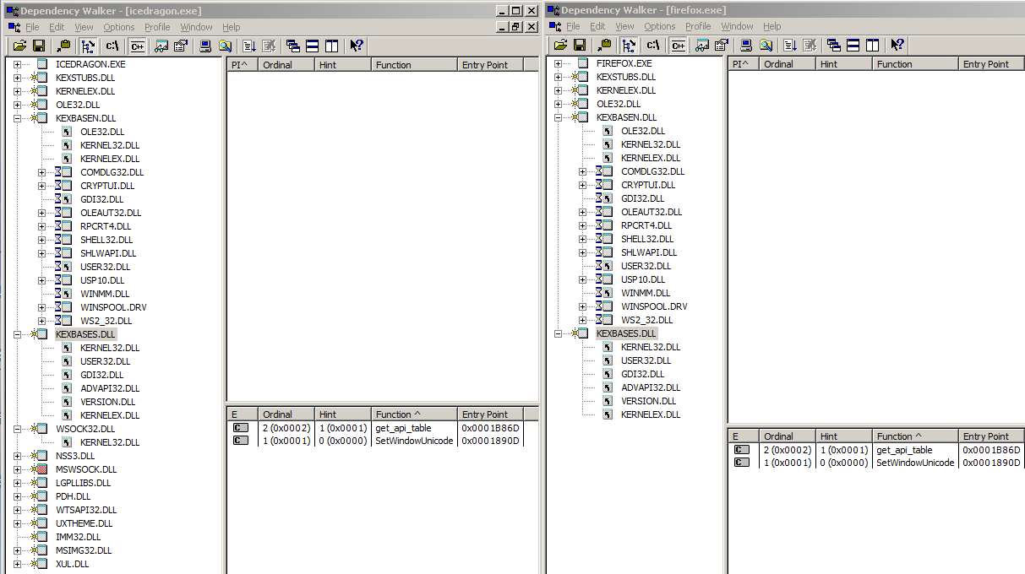Screen dimensions: 1025x574
Task: Open the Options menu in firefox window
Action: (659, 26)
